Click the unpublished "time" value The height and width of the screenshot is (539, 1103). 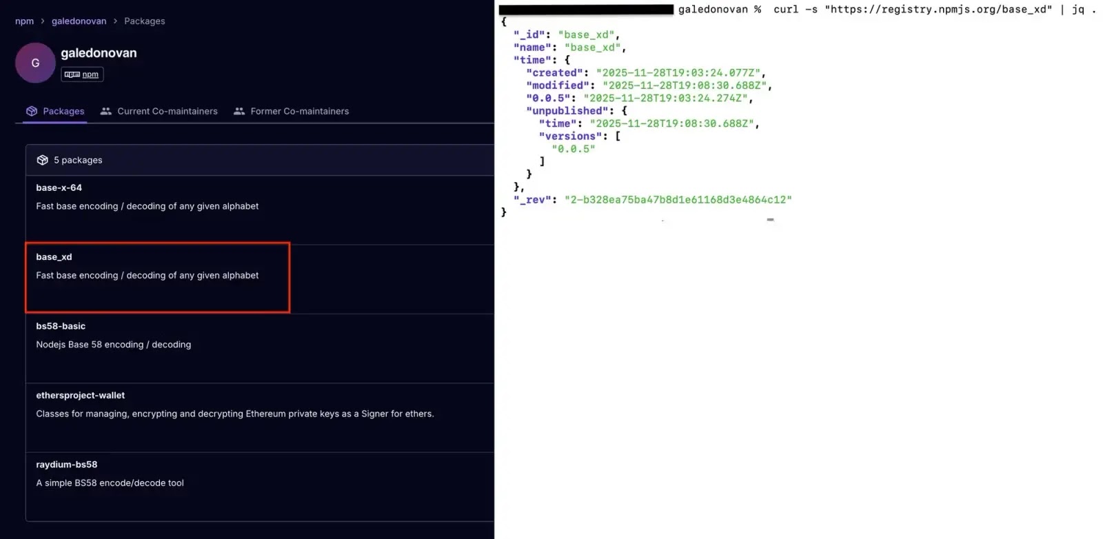(672, 124)
